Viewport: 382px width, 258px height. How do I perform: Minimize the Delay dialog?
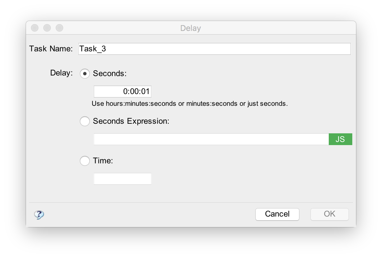[47, 28]
